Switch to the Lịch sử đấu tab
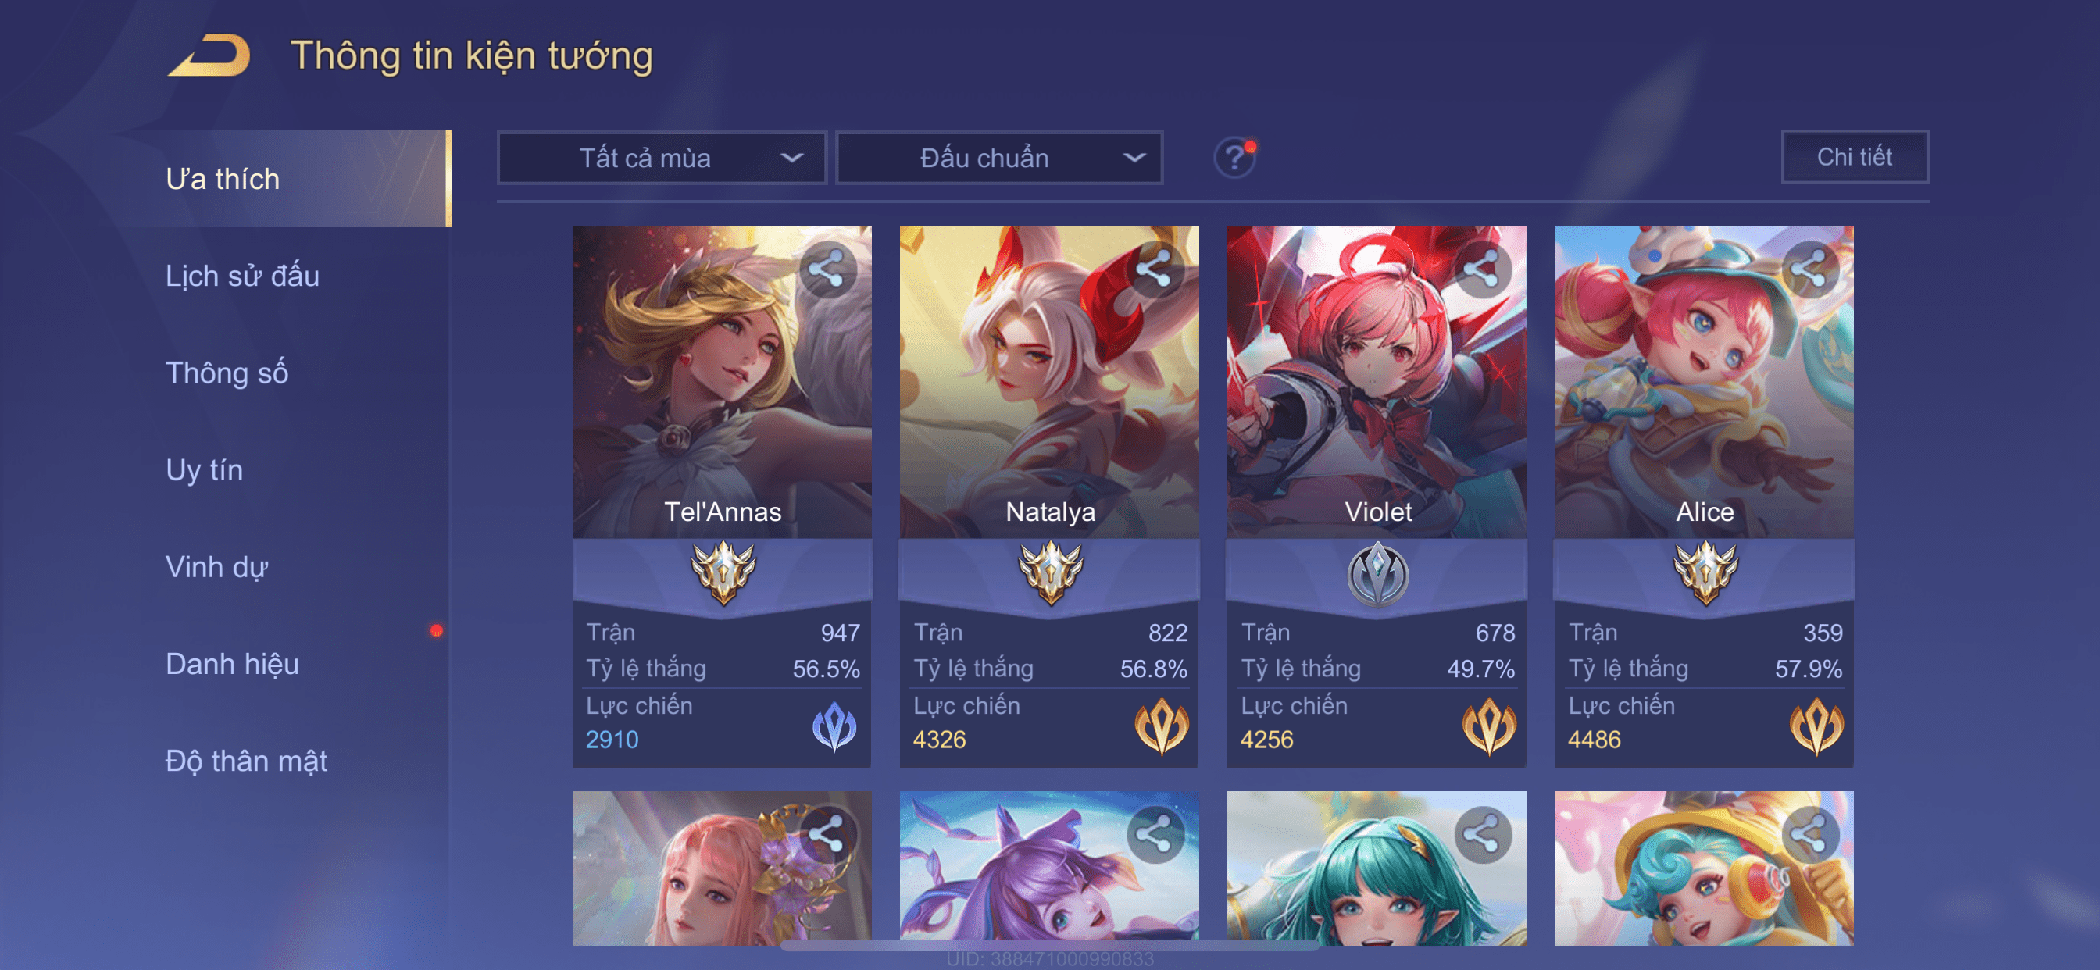Viewport: 2100px width, 970px height. pyautogui.click(x=242, y=276)
